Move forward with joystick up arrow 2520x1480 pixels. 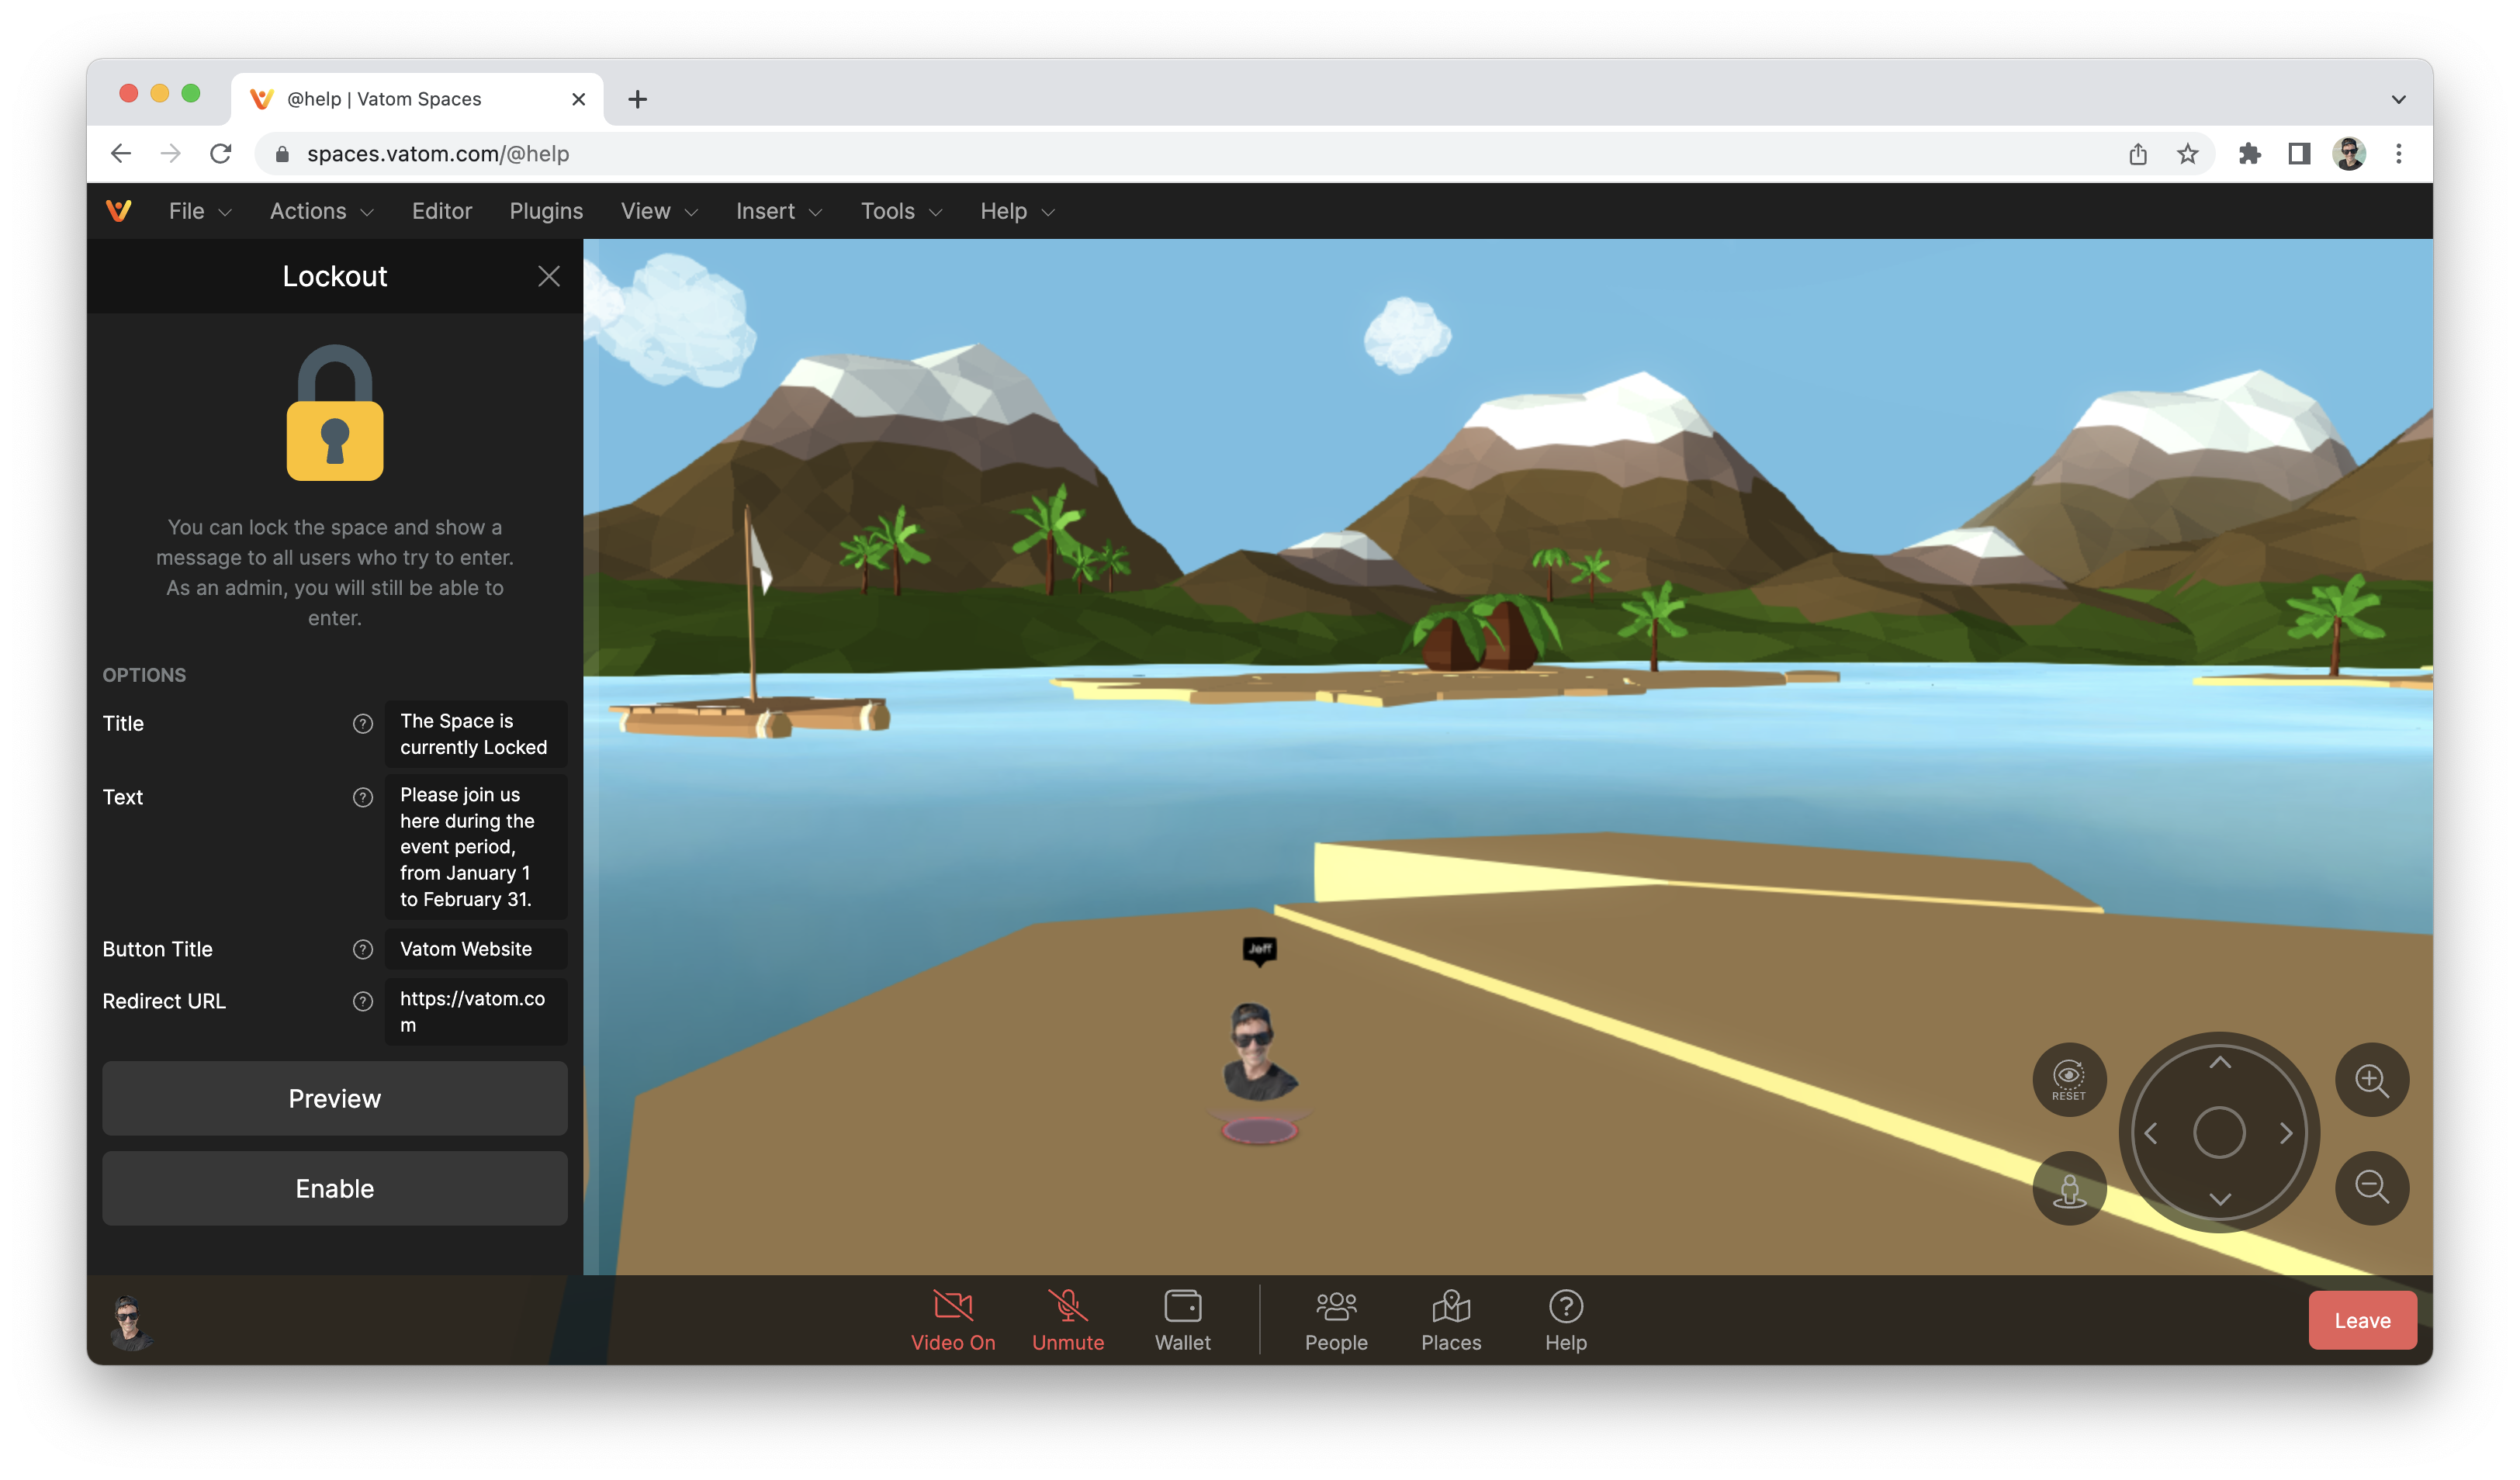point(2219,1063)
